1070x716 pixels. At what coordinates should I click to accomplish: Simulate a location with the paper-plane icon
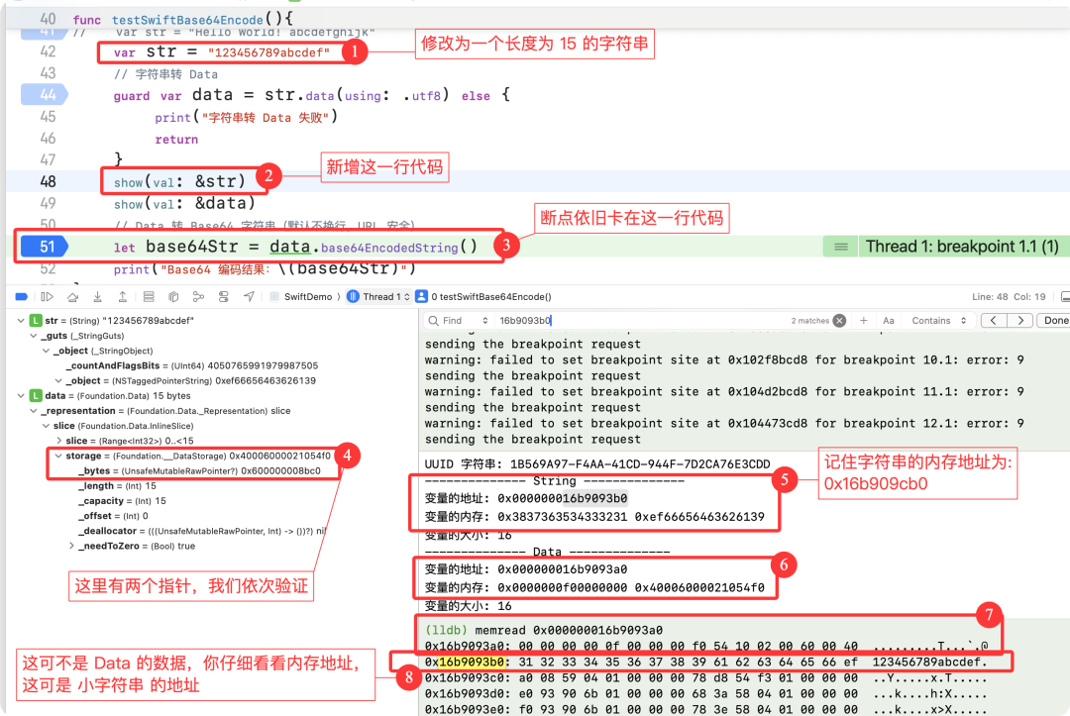point(248,297)
